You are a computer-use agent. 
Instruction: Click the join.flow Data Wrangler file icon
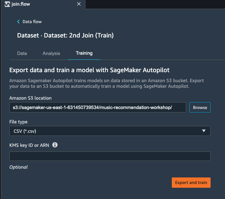[x=7, y=4]
